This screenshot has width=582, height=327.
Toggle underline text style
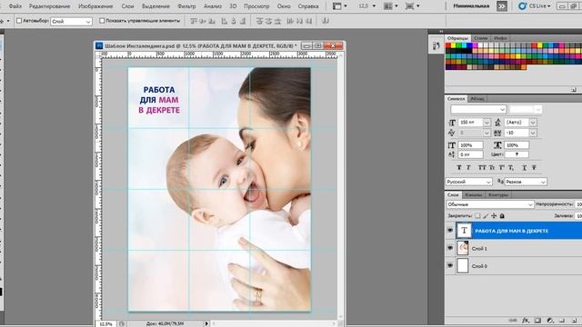pyautogui.click(x=524, y=168)
